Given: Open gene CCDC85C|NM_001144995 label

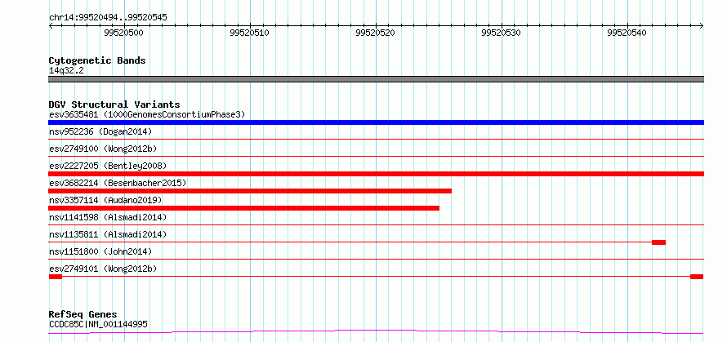Looking at the screenshot, I should click(98, 324).
